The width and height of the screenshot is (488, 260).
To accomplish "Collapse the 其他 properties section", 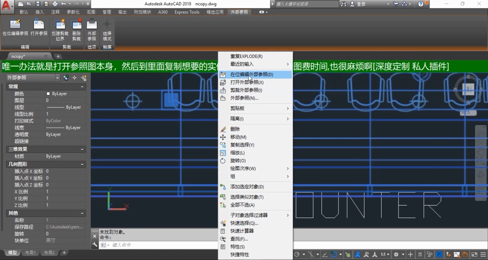I will pyautogui.click(x=82, y=213).
